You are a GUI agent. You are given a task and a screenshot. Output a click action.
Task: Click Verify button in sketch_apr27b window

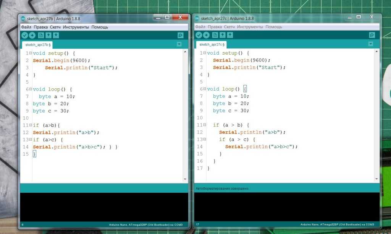click(25, 35)
